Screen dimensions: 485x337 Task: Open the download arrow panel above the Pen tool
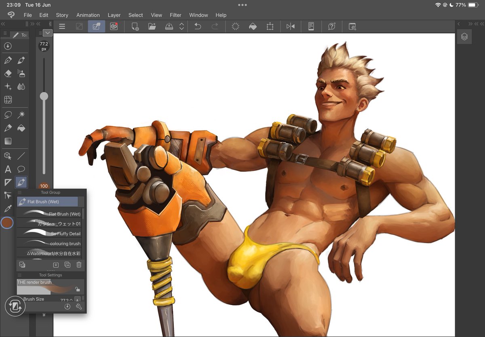click(x=8, y=46)
